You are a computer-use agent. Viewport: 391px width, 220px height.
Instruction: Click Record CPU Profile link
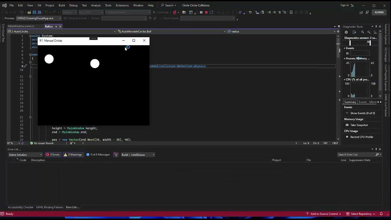coord(362,137)
